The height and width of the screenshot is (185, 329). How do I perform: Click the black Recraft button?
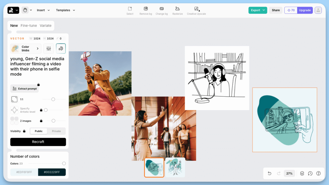tap(38, 142)
